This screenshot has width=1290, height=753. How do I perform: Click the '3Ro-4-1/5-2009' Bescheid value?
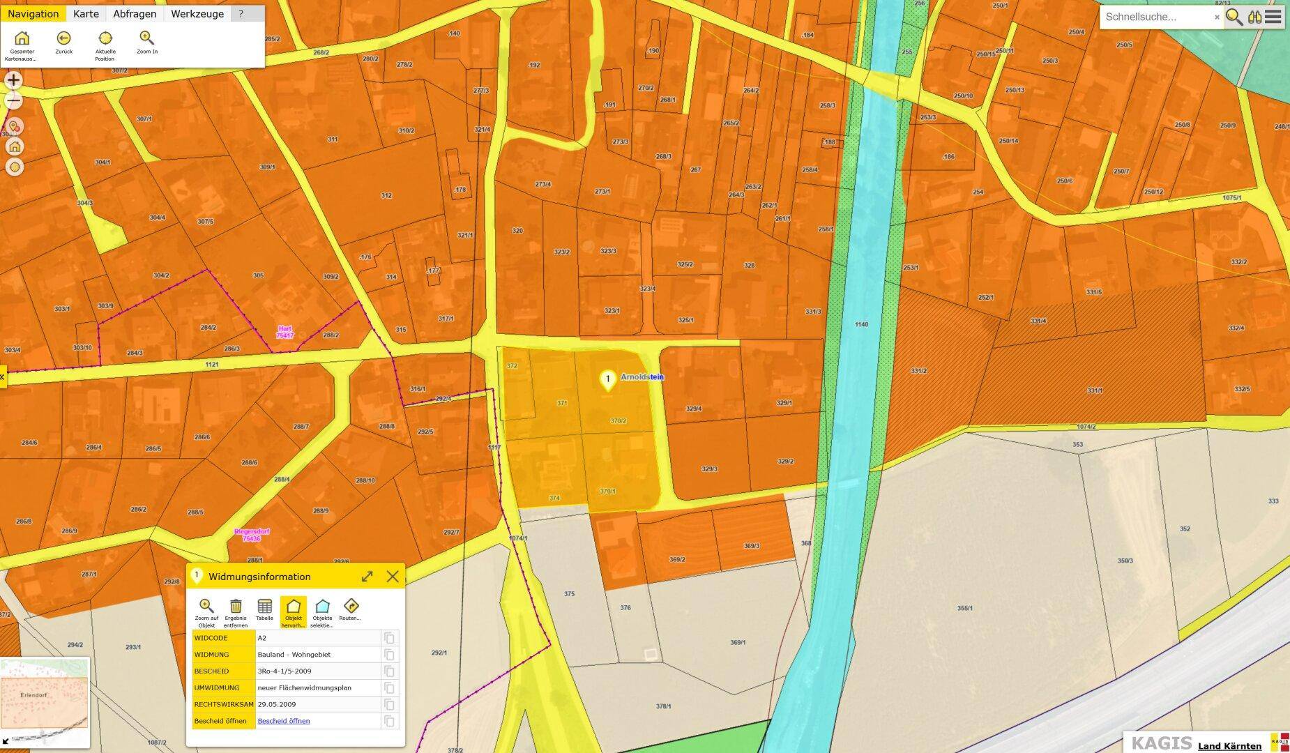(284, 671)
